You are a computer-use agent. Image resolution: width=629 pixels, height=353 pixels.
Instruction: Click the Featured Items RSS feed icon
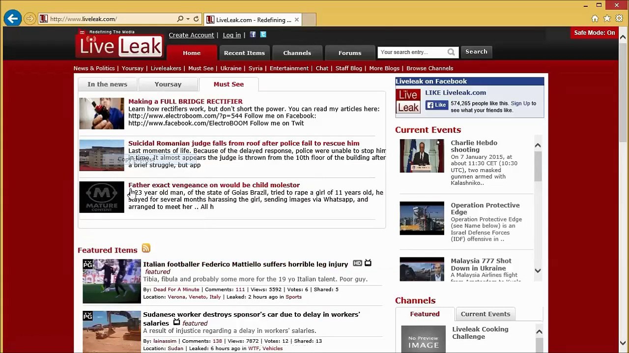point(146,248)
